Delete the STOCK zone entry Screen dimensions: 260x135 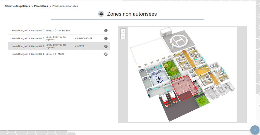pyautogui.click(x=106, y=54)
